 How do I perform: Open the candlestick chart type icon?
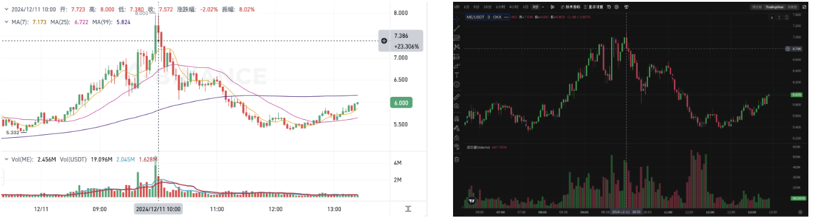(553, 7)
